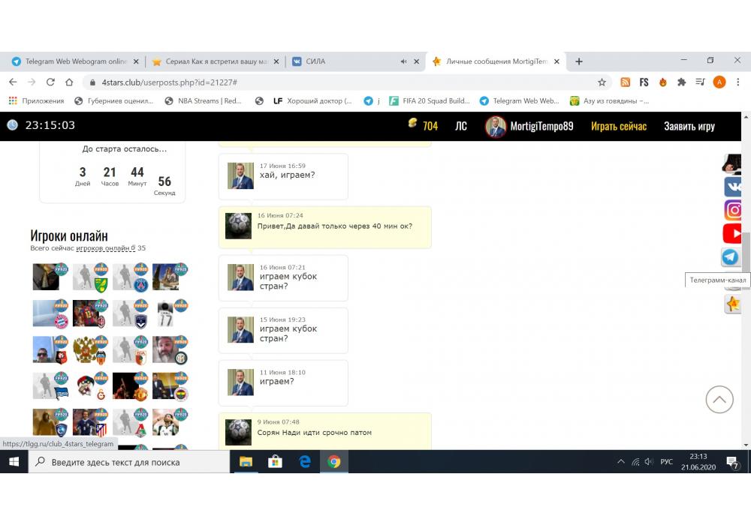The image size is (751, 525).
Task: Bookmark this page with the star icon
Action: 602,82
